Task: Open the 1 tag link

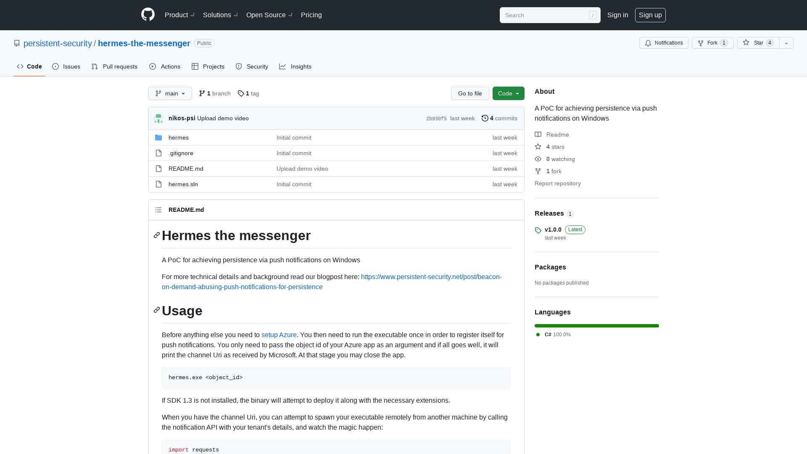Action: tap(248, 93)
